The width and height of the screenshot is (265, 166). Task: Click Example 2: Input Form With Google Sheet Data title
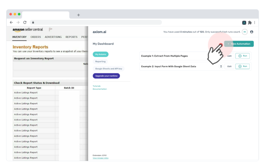[x=169, y=66]
